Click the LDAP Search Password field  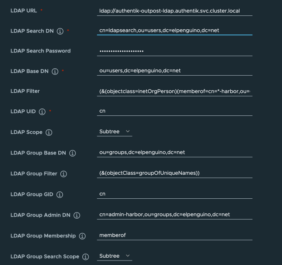pyautogui.click(x=174, y=51)
